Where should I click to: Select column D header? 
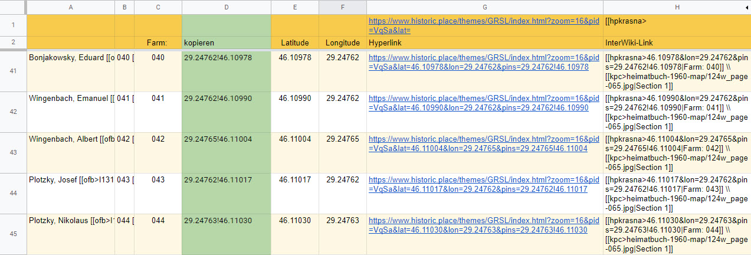(227, 7)
